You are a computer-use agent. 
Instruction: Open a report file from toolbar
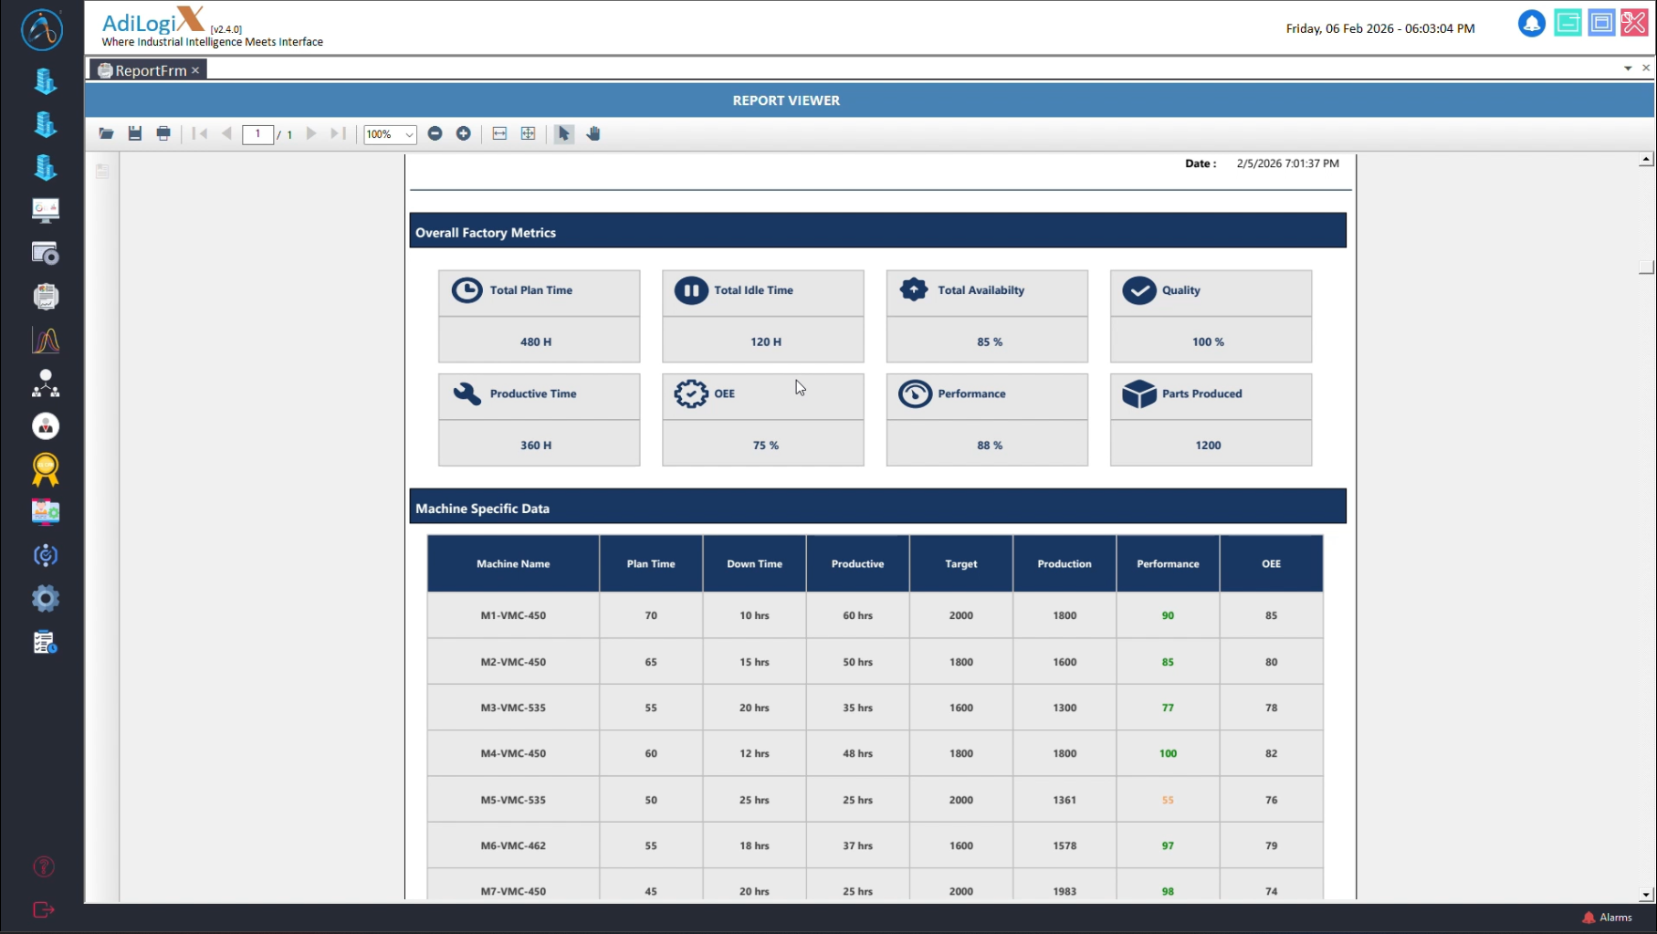(107, 134)
